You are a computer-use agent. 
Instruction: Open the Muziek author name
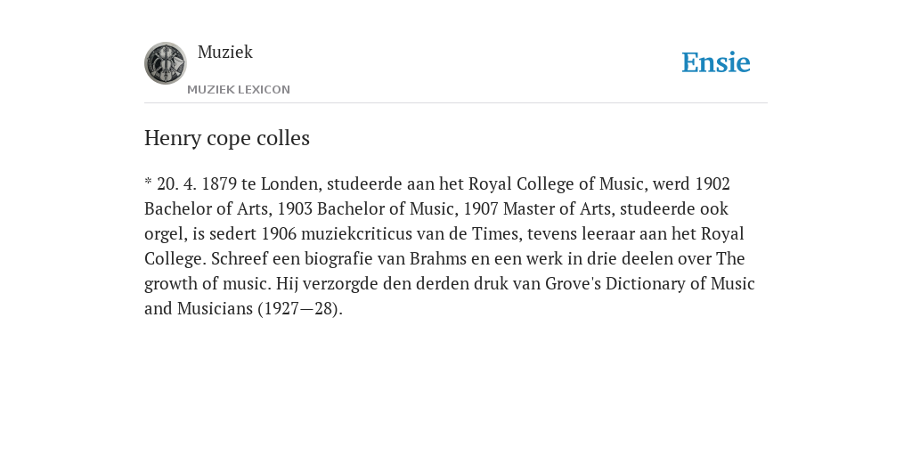pos(225,52)
